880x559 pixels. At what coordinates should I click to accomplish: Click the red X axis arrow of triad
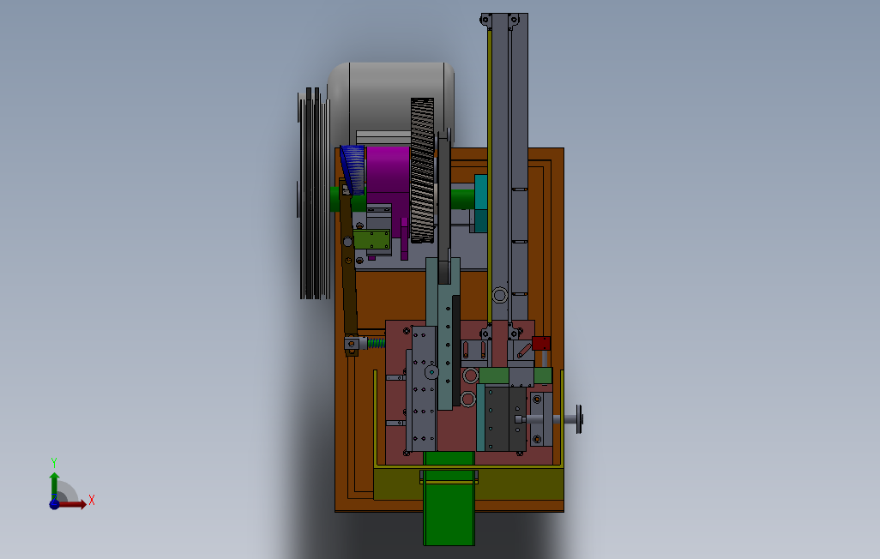tap(73, 504)
